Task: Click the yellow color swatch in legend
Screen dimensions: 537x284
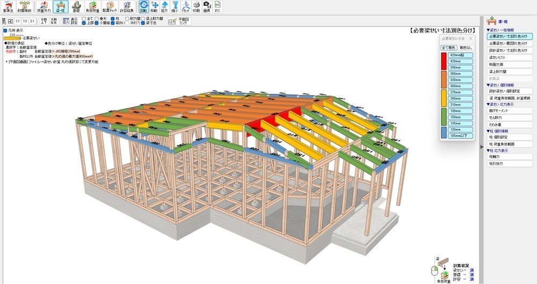Action: [x=444, y=98]
